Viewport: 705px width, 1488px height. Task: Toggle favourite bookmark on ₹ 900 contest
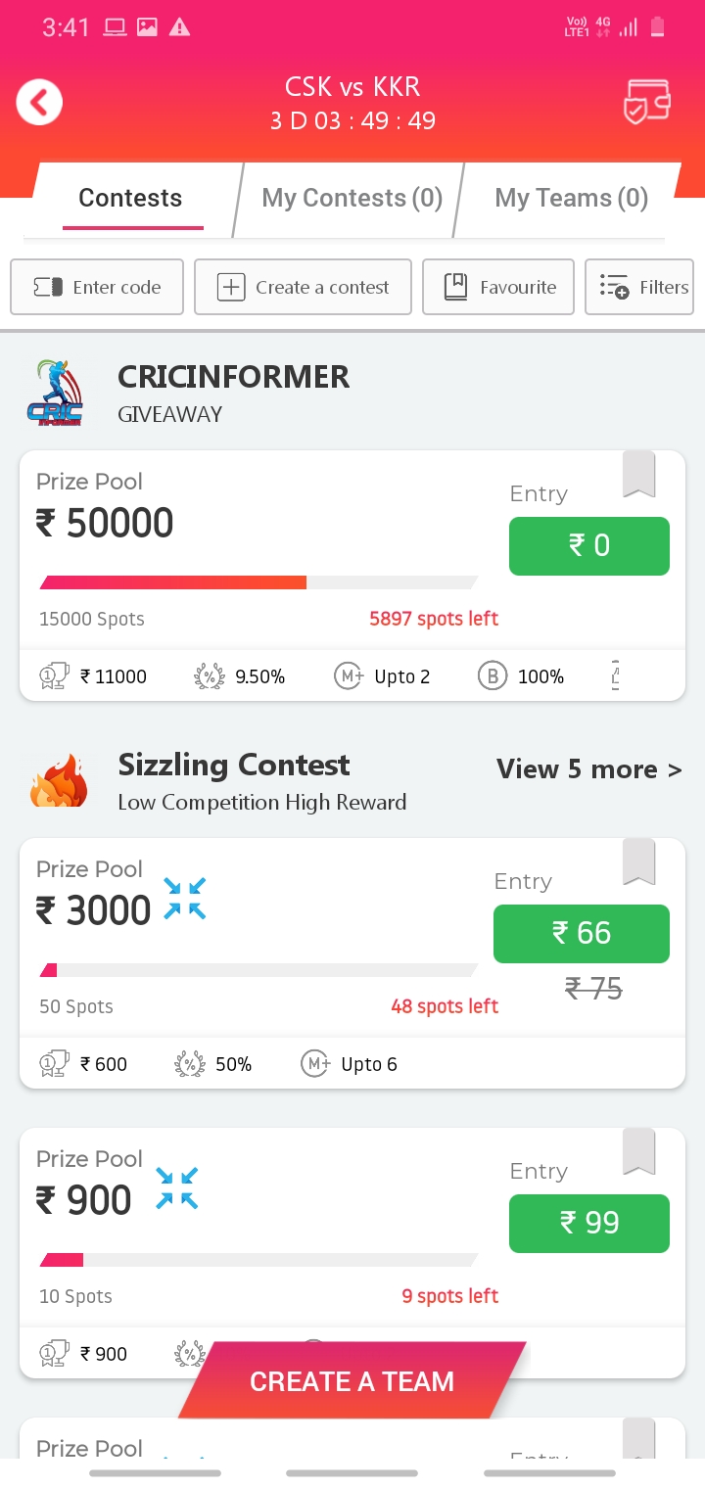pos(638,1152)
